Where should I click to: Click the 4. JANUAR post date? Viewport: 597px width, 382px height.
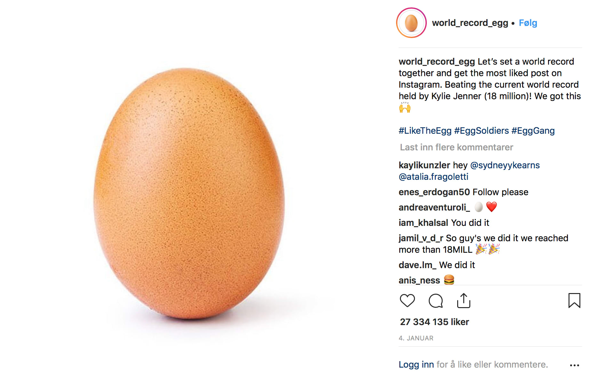[416, 338]
